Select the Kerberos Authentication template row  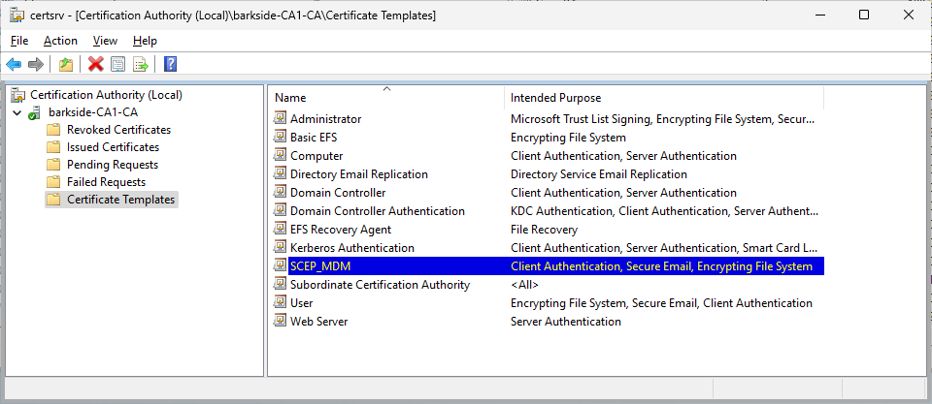pos(352,248)
